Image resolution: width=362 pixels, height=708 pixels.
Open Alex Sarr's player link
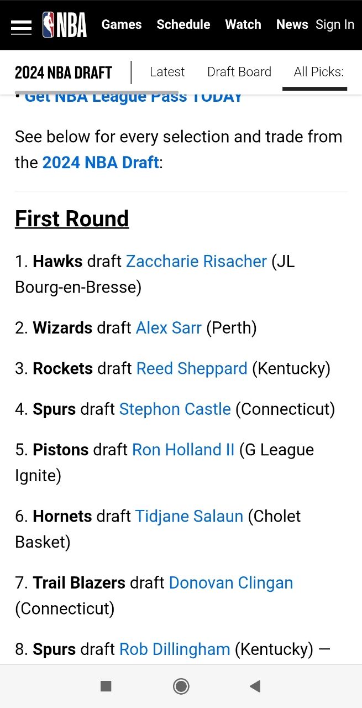[x=169, y=327]
